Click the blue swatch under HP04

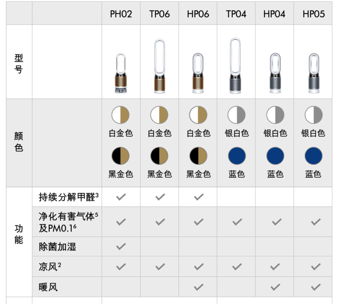[275, 156]
